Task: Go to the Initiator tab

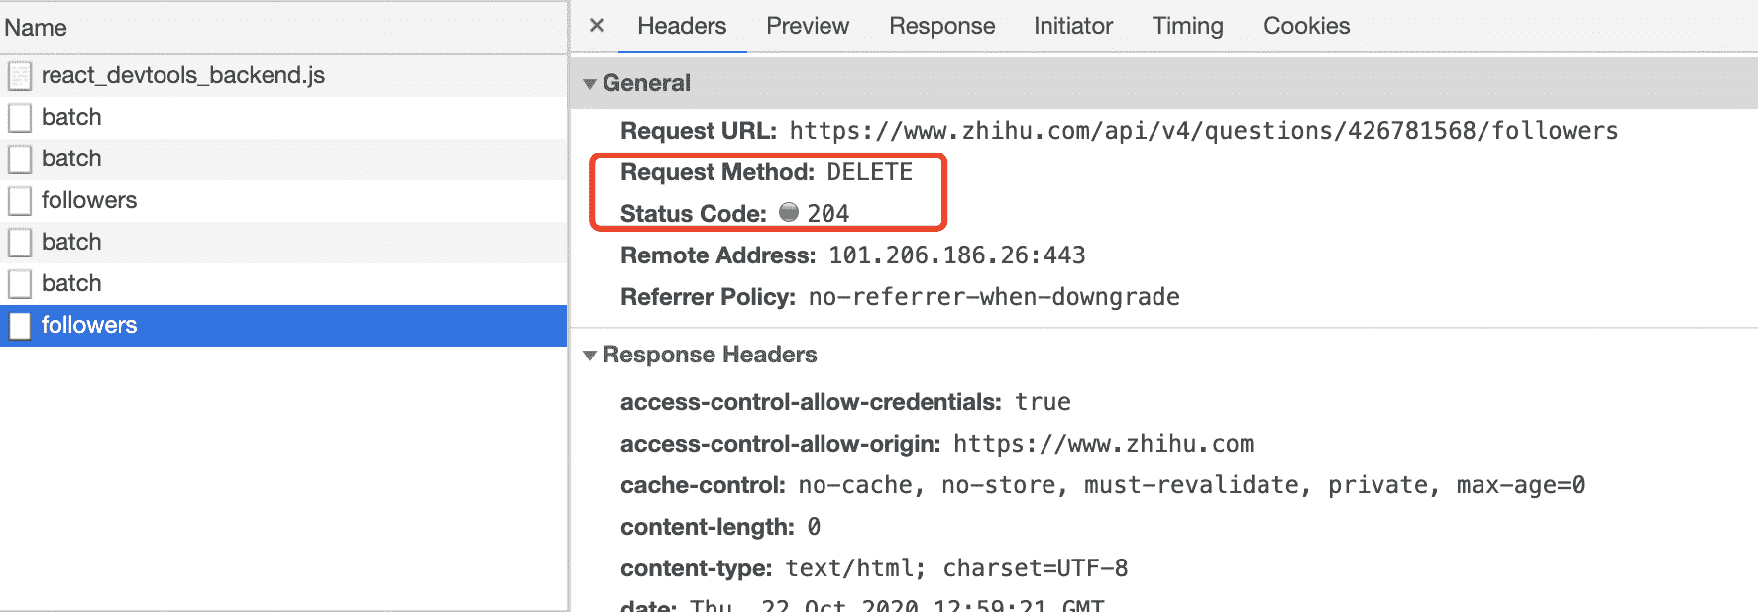Action: tap(1073, 26)
